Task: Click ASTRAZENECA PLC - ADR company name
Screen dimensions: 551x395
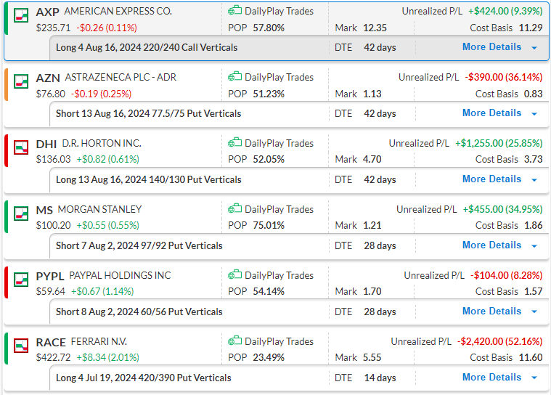Action: tap(121, 77)
